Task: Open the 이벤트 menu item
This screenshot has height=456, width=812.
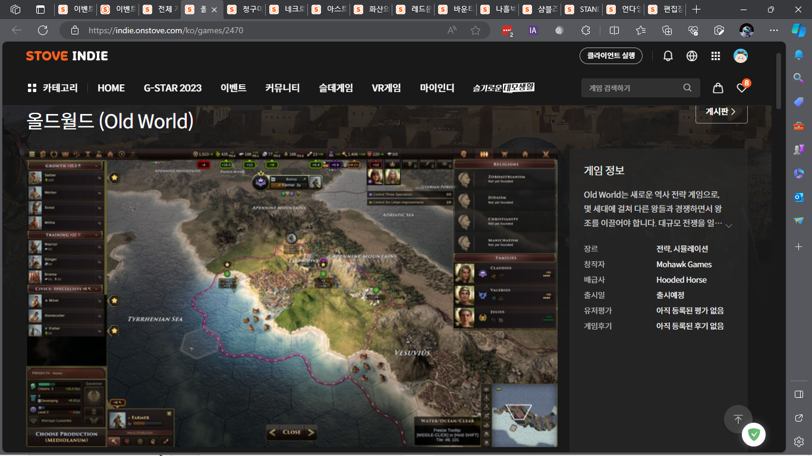Action: click(x=233, y=88)
